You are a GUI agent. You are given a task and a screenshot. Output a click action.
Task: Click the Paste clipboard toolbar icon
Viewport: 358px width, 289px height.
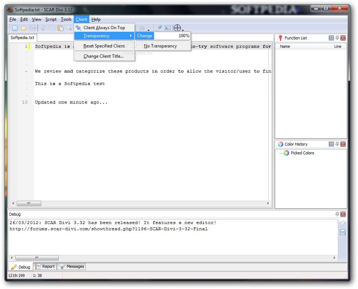(61, 28)
